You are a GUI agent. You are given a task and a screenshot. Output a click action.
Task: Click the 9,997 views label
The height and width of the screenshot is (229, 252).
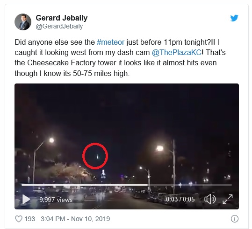(56, 200)
